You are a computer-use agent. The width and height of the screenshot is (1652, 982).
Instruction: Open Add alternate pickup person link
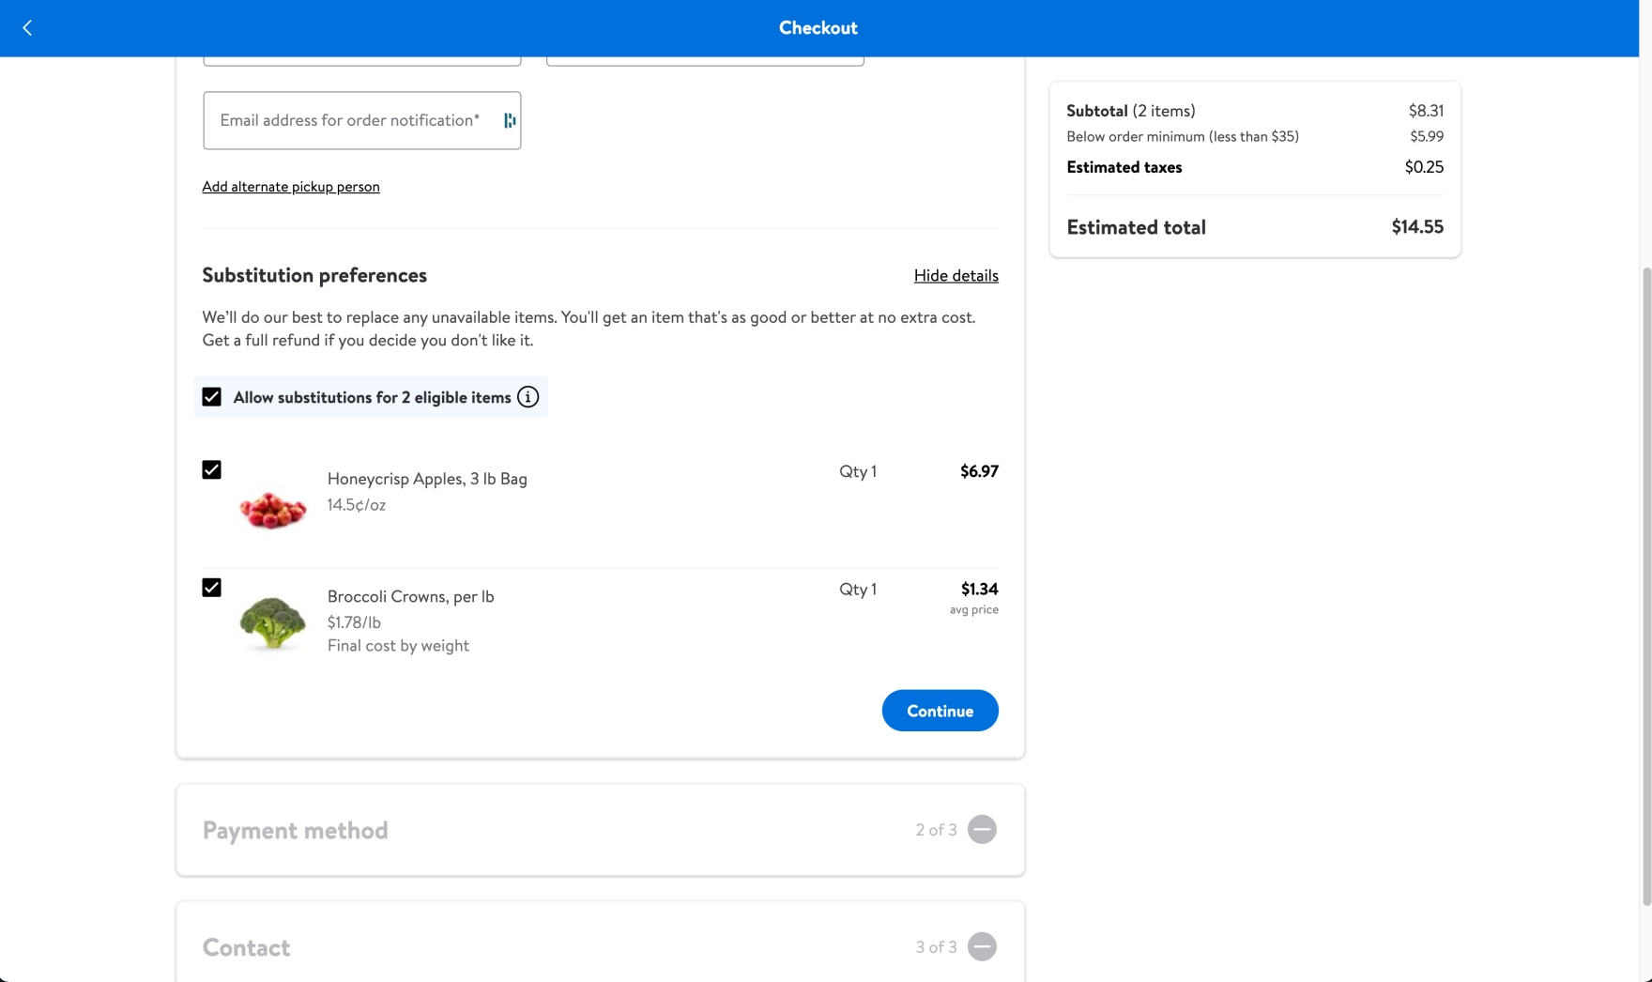click(x=291, y=187)
